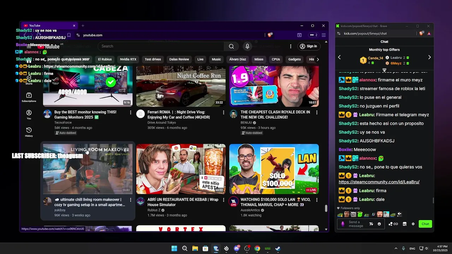The height and width of the screenshot is (254, 452).
Task: Click Brave Shields icon in YouTube window
Action: (270, 35)
